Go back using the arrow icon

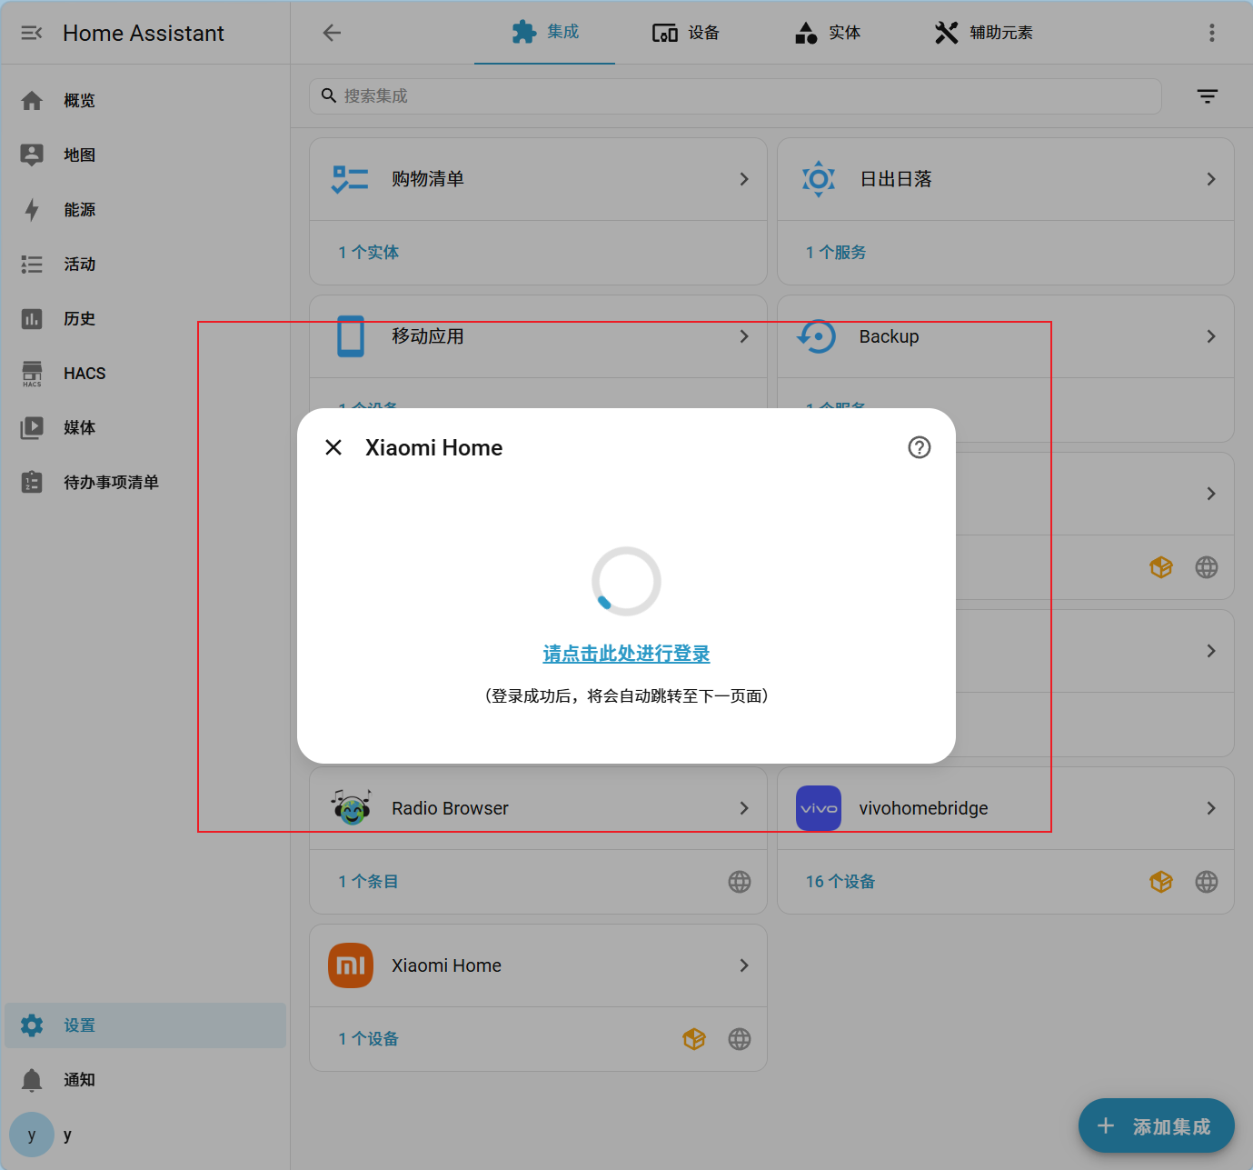click(332, 33)
